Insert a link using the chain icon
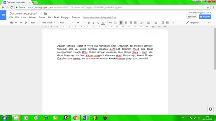 [110, 23]
